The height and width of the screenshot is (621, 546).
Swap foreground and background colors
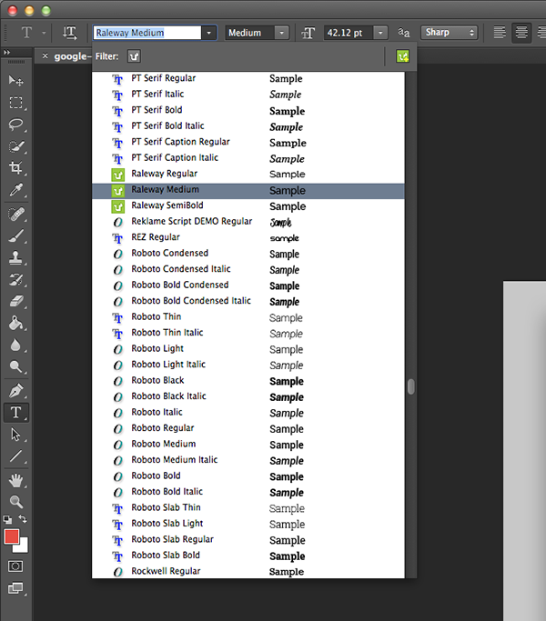(23, 519)
